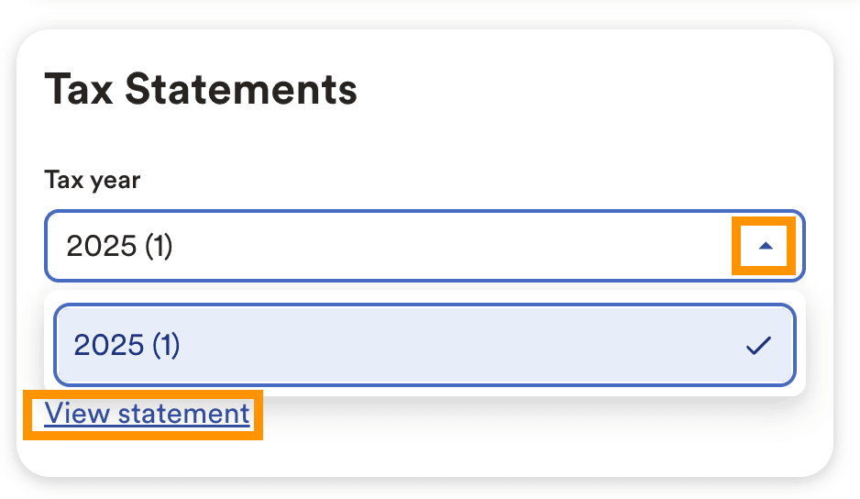
Task: View the 2025 tax statement
Action: point(147,414)
